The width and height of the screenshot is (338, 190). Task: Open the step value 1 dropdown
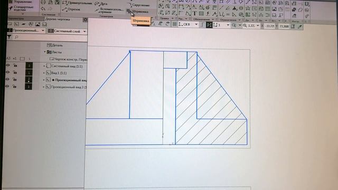[x=228, y=25]
